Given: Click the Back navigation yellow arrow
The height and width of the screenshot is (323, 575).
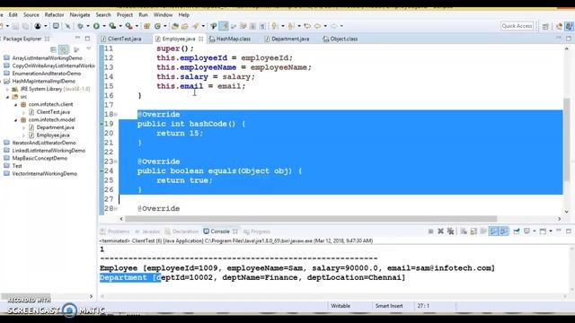Looking at the screenshot, I should (317, 26).
